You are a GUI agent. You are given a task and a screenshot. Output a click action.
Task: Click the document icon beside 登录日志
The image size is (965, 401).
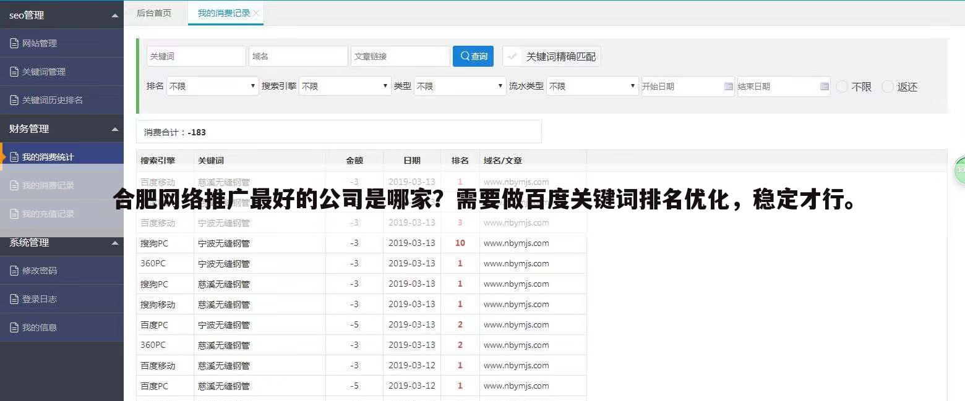point(14,299)
